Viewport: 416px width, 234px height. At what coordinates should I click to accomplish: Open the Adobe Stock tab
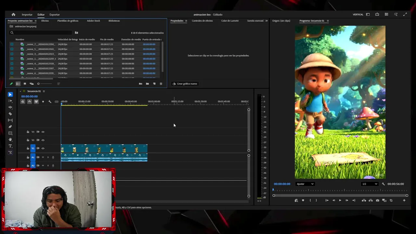(94, 21)
